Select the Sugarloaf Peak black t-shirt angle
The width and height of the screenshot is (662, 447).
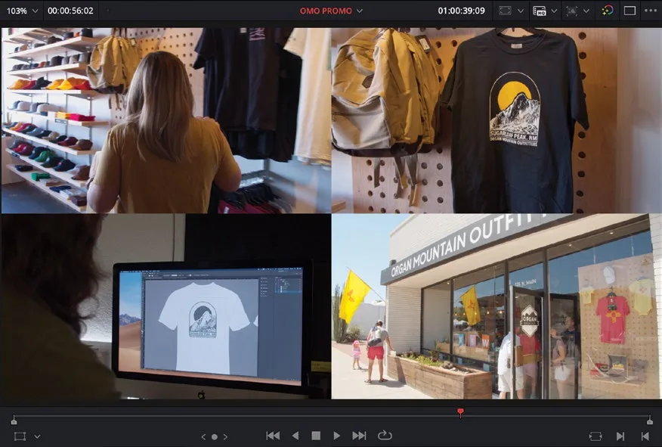click(x=496, y=120)
